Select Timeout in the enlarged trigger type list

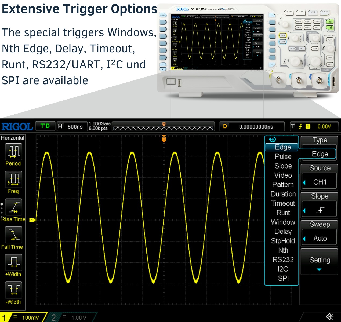pyautogui.click(x=283, y=203)
